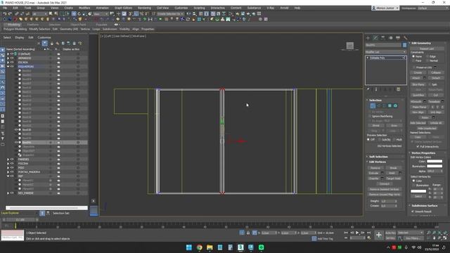The image size is (450, 253).
Task: Open Chrome from the Windows taskbar
Action: (199, 247)
